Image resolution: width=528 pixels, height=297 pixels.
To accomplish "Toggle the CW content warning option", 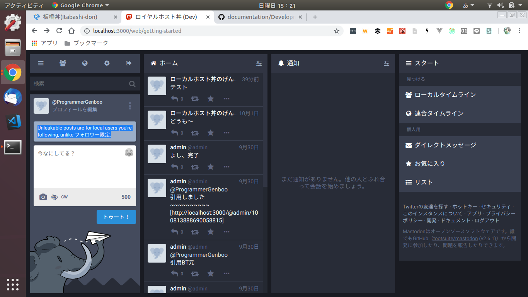I will pos(65,197).
